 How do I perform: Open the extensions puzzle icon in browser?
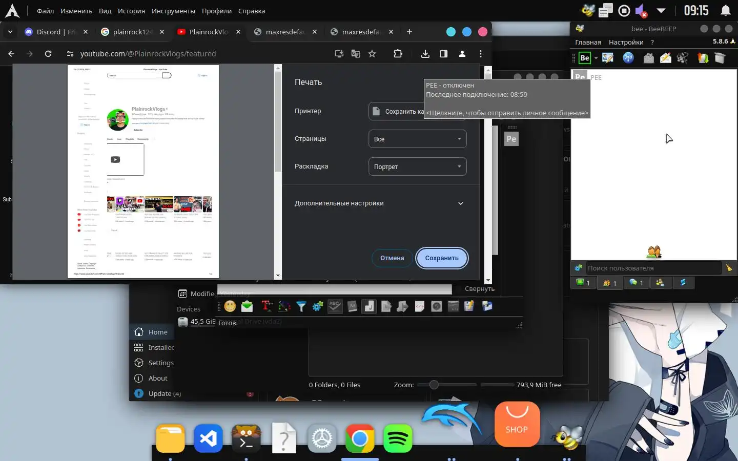398,54
